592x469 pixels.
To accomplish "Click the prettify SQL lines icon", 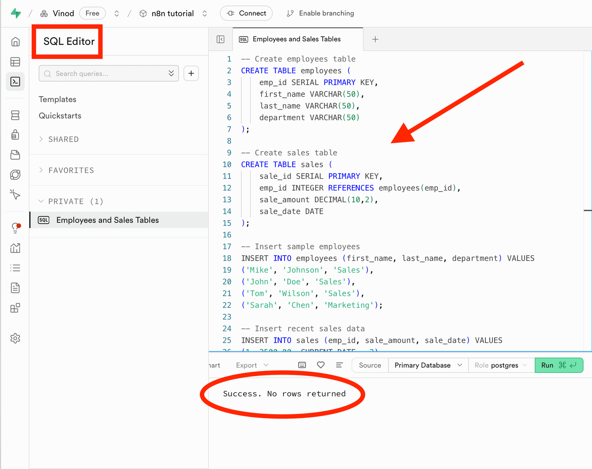I will [339, 365].
